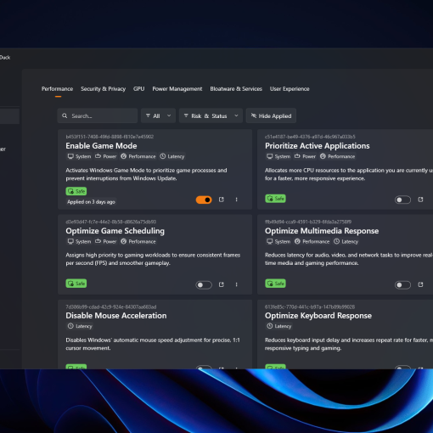
Task: Click the ID text above Optimize Keyboard Response
Action: point(310,306)
